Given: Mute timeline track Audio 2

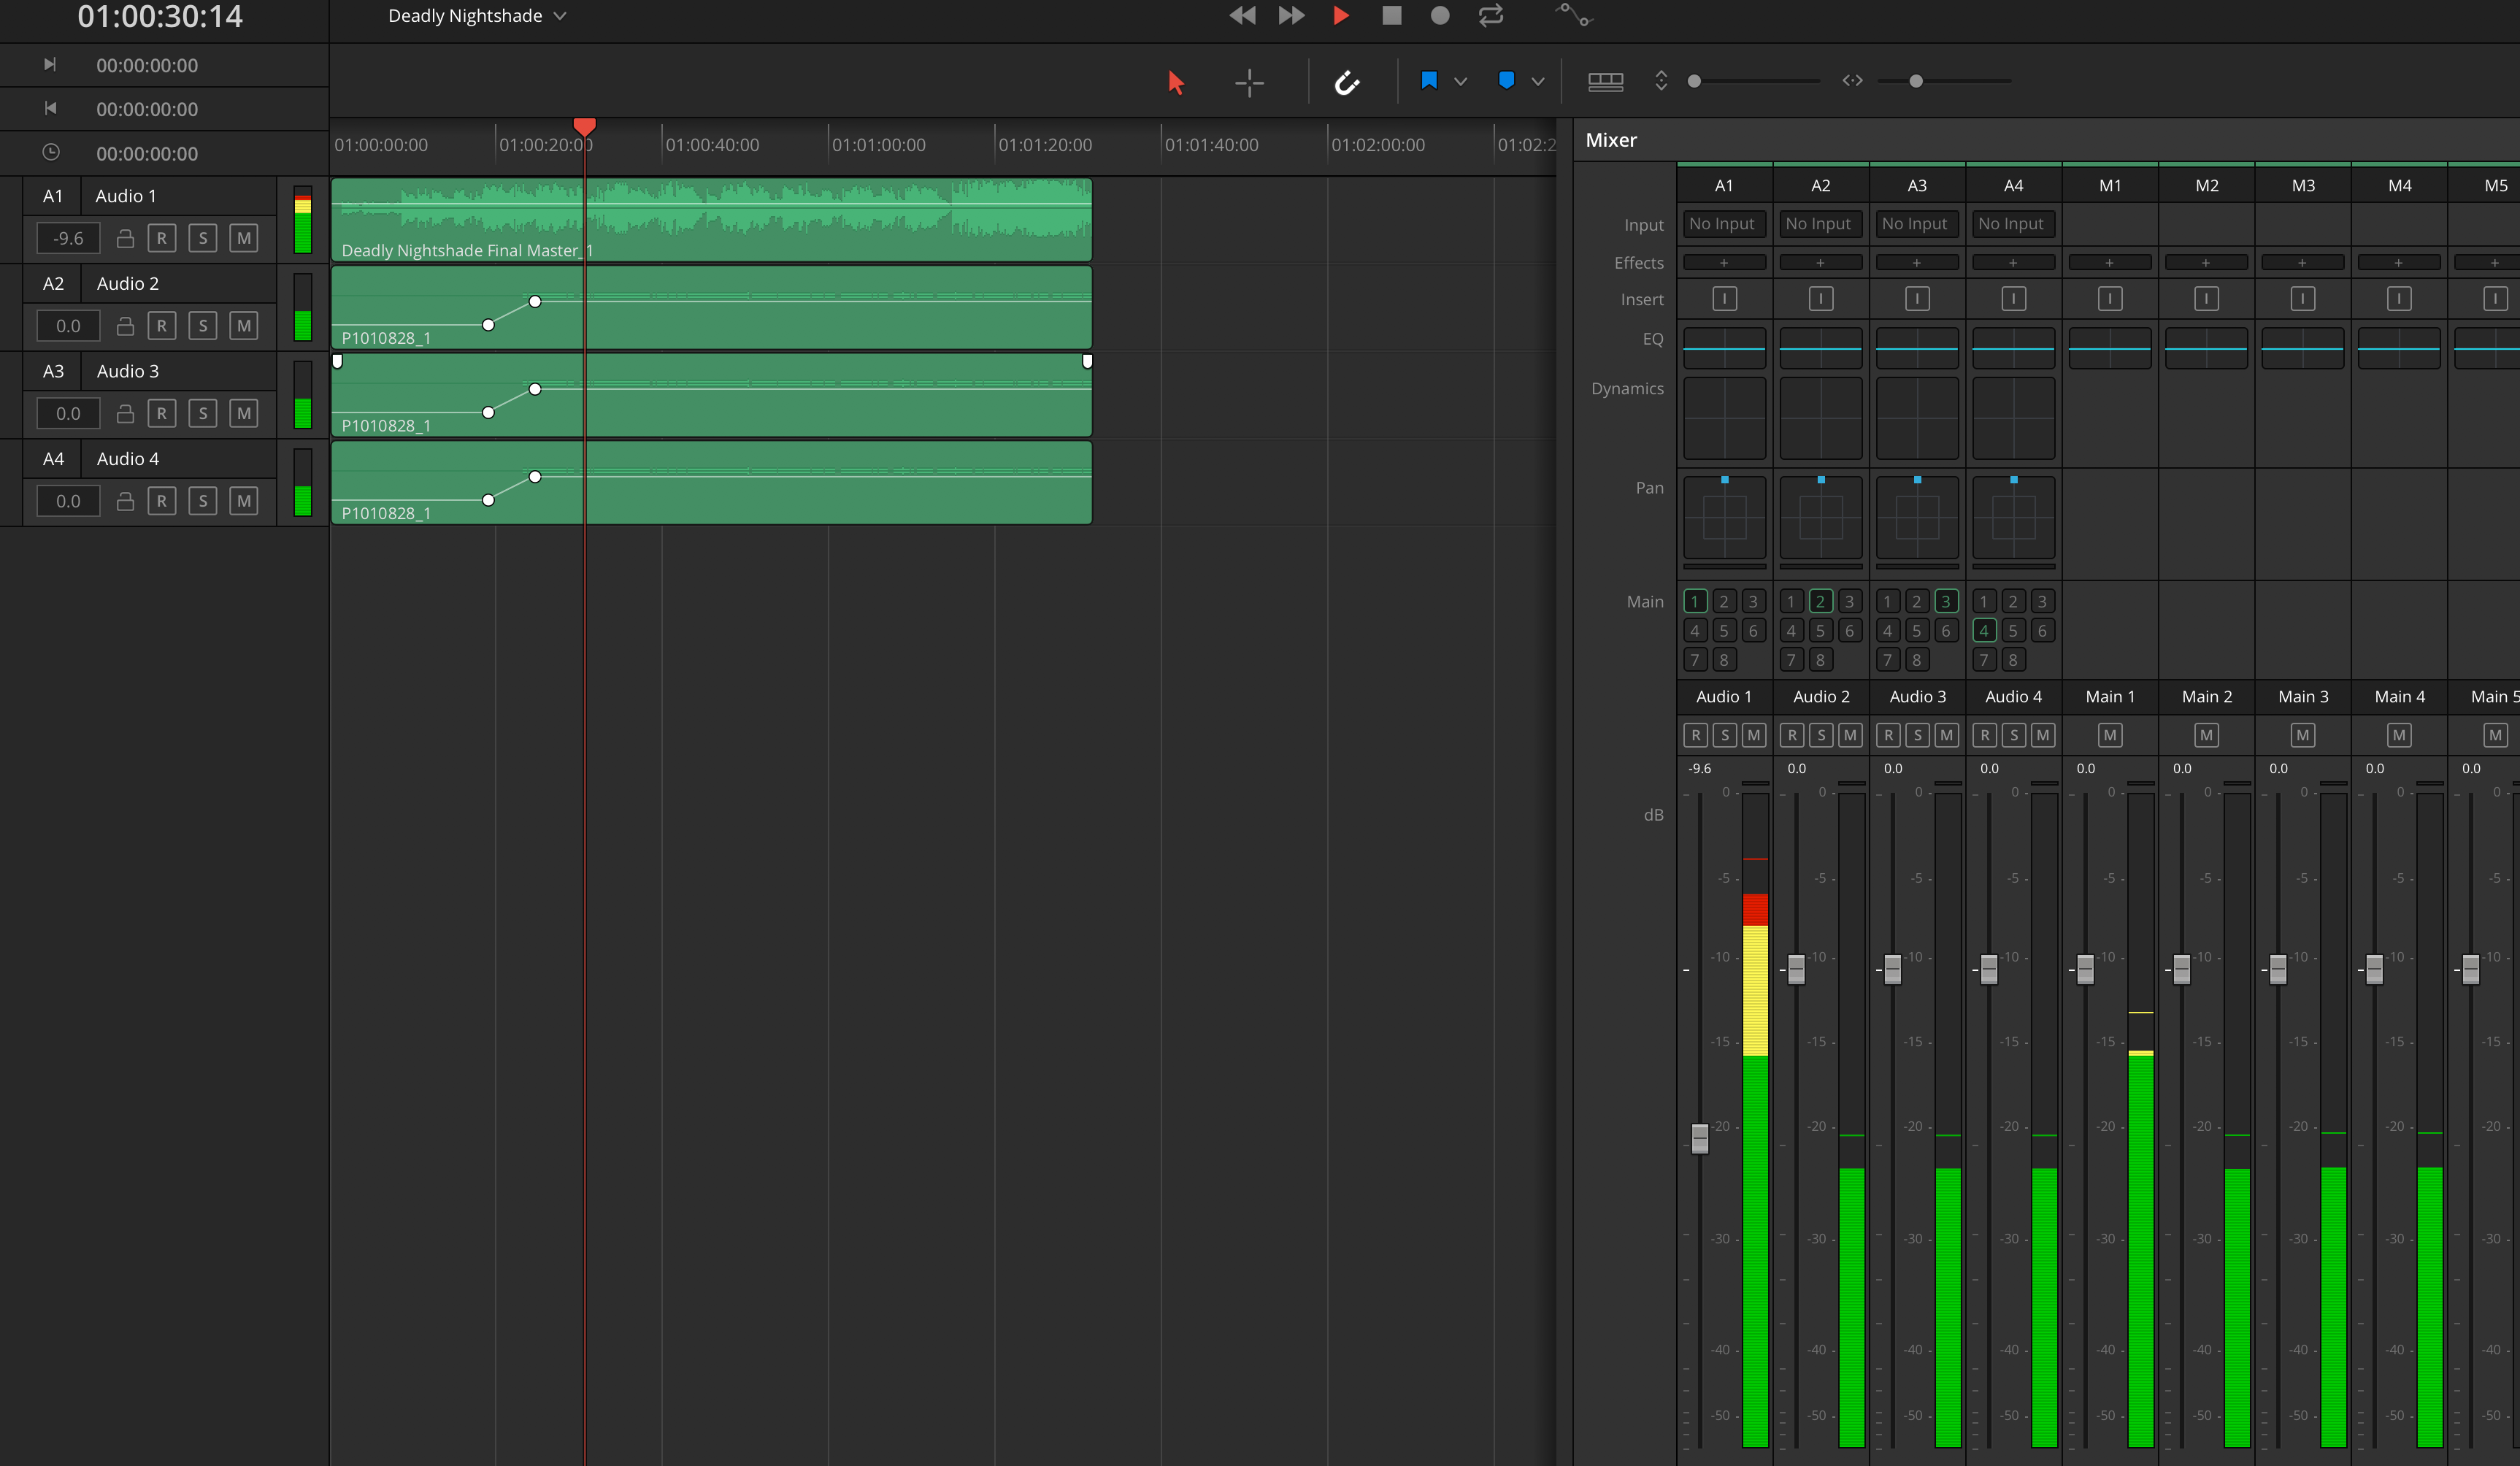Looking at the screenshot, I should (x=244, y=326).
